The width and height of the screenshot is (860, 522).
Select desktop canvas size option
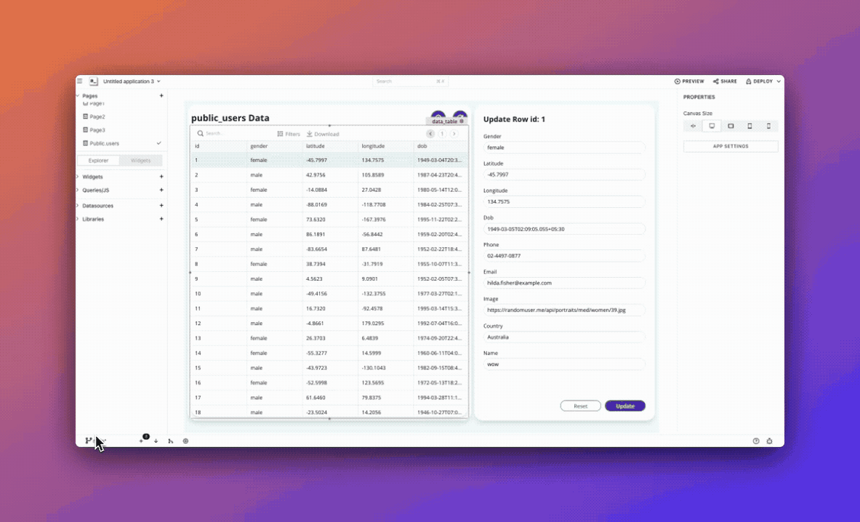712,126
